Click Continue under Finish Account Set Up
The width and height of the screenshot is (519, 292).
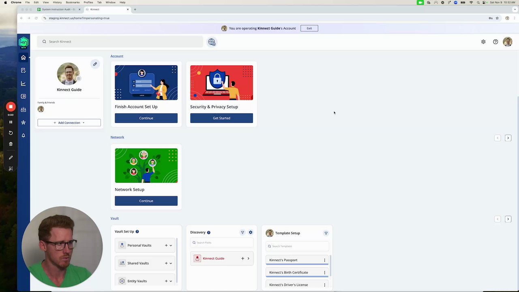tap(146, 118)
